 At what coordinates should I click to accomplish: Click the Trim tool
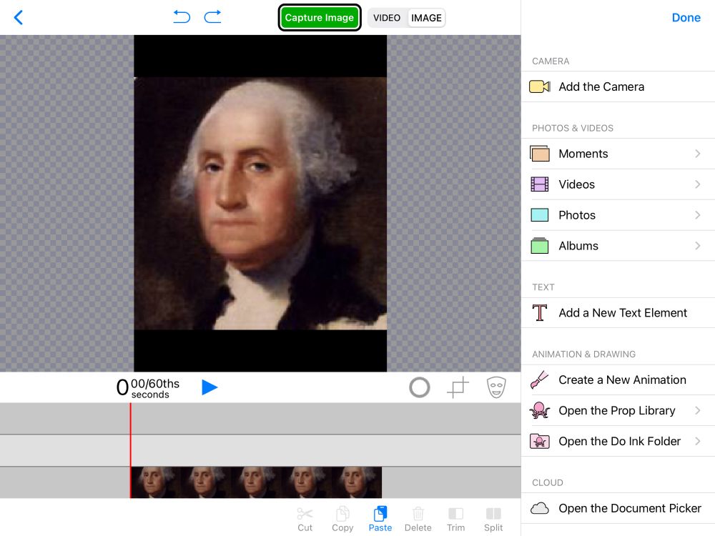click(455, 519)
